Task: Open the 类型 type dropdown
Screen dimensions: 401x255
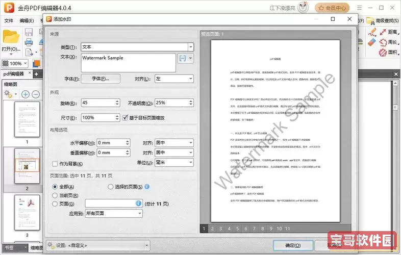Action: [137, 47]
